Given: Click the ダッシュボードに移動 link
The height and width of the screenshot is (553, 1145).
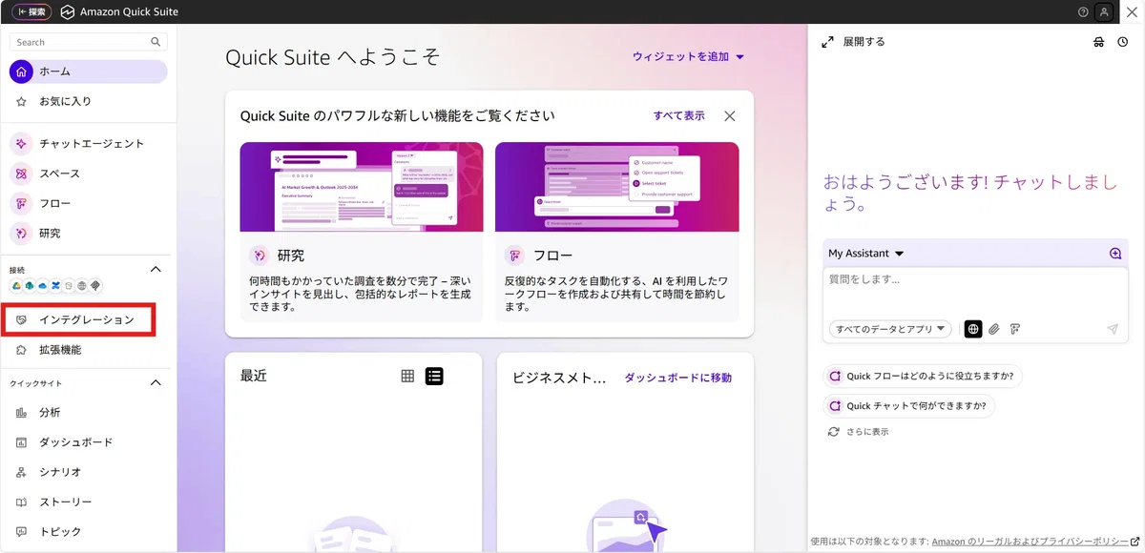Looking at the screenshot, I should coord(677,378).
